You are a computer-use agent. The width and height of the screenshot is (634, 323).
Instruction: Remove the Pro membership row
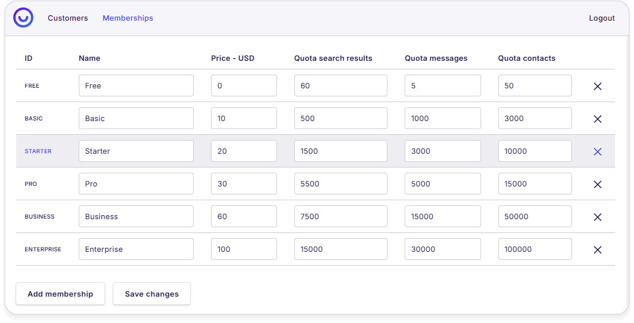(597, 184)
